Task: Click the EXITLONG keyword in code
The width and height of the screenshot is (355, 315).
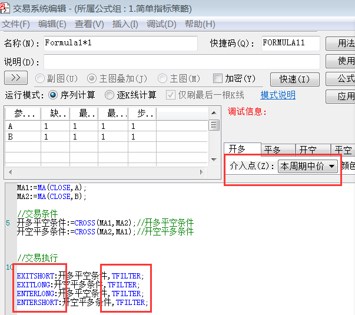Action: pos(34,284)
